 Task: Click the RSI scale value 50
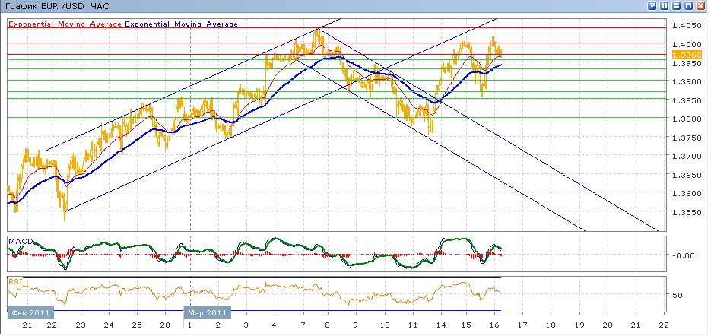pyautogui.click(x=679, y=294)
